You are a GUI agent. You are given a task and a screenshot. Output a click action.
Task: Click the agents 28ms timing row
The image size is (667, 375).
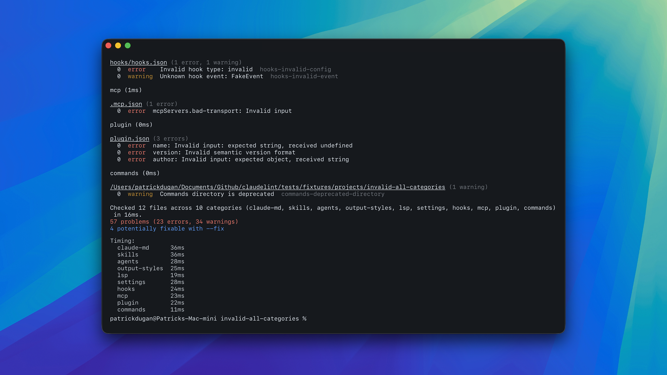tap(151, 262)
